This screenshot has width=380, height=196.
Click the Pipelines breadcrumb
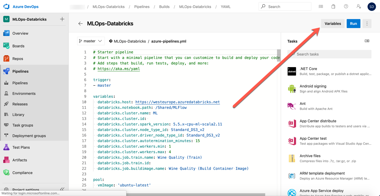tap(142, 7)
